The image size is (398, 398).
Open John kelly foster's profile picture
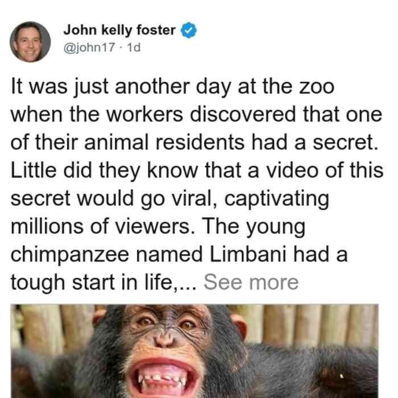tap(30, 42)
